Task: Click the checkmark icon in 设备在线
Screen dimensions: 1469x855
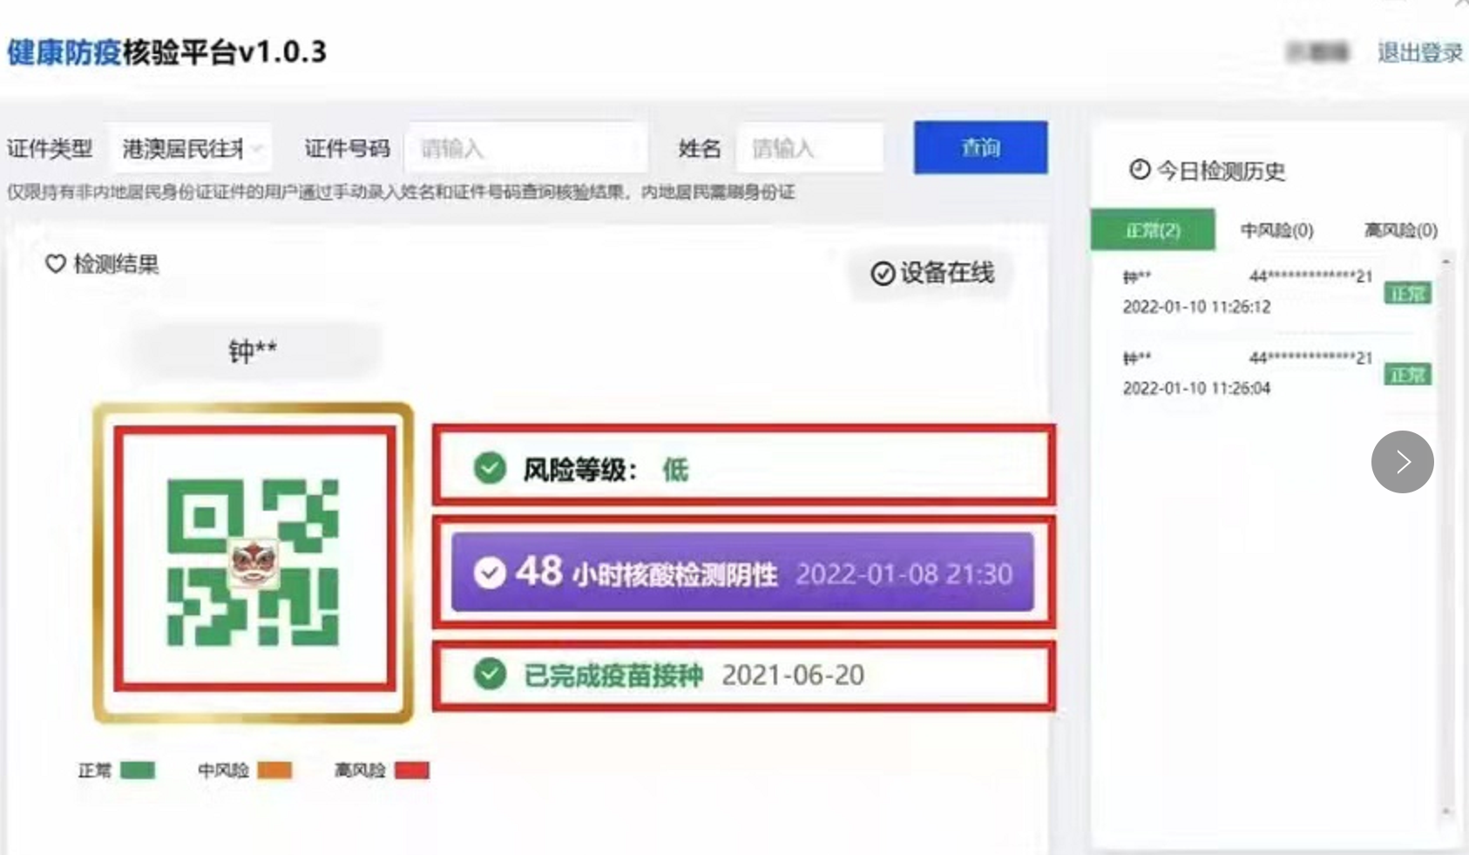Action: [883, 274]
